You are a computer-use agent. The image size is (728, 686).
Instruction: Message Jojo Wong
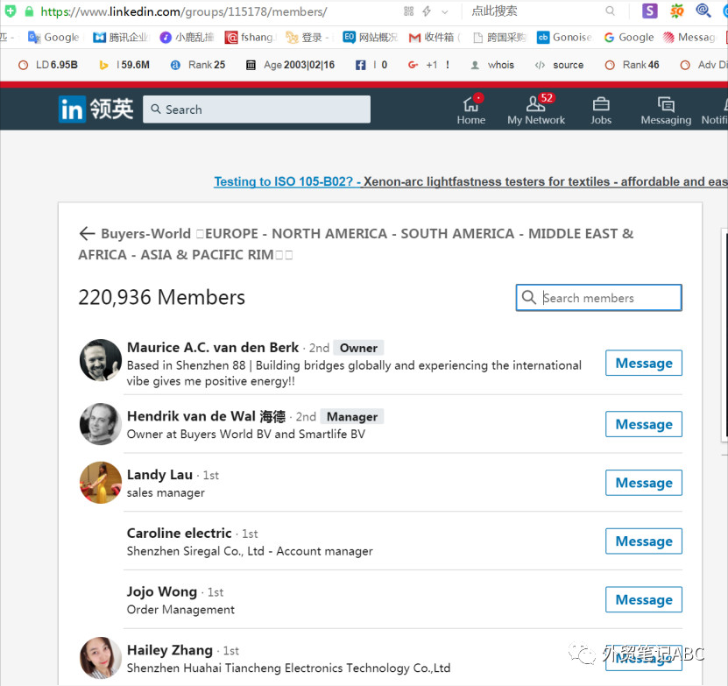point(644,599)
